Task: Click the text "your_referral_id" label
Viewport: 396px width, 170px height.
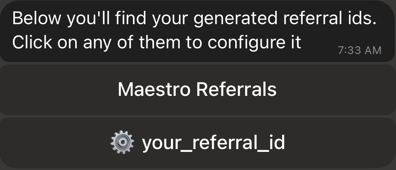Action: [213, 143]
